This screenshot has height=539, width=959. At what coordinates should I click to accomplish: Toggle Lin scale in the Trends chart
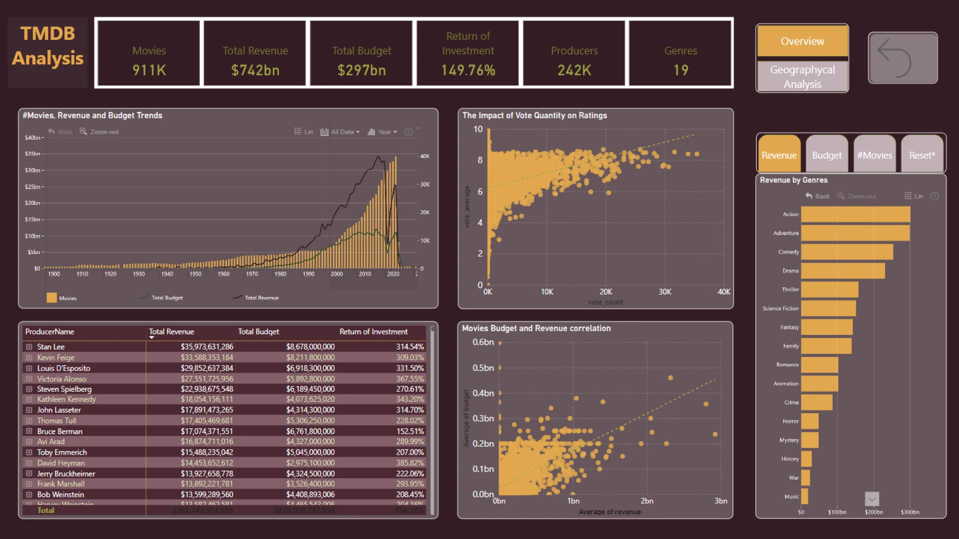click(304, 132)
